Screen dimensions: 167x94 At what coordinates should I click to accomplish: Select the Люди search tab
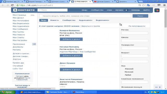[44, 20]
